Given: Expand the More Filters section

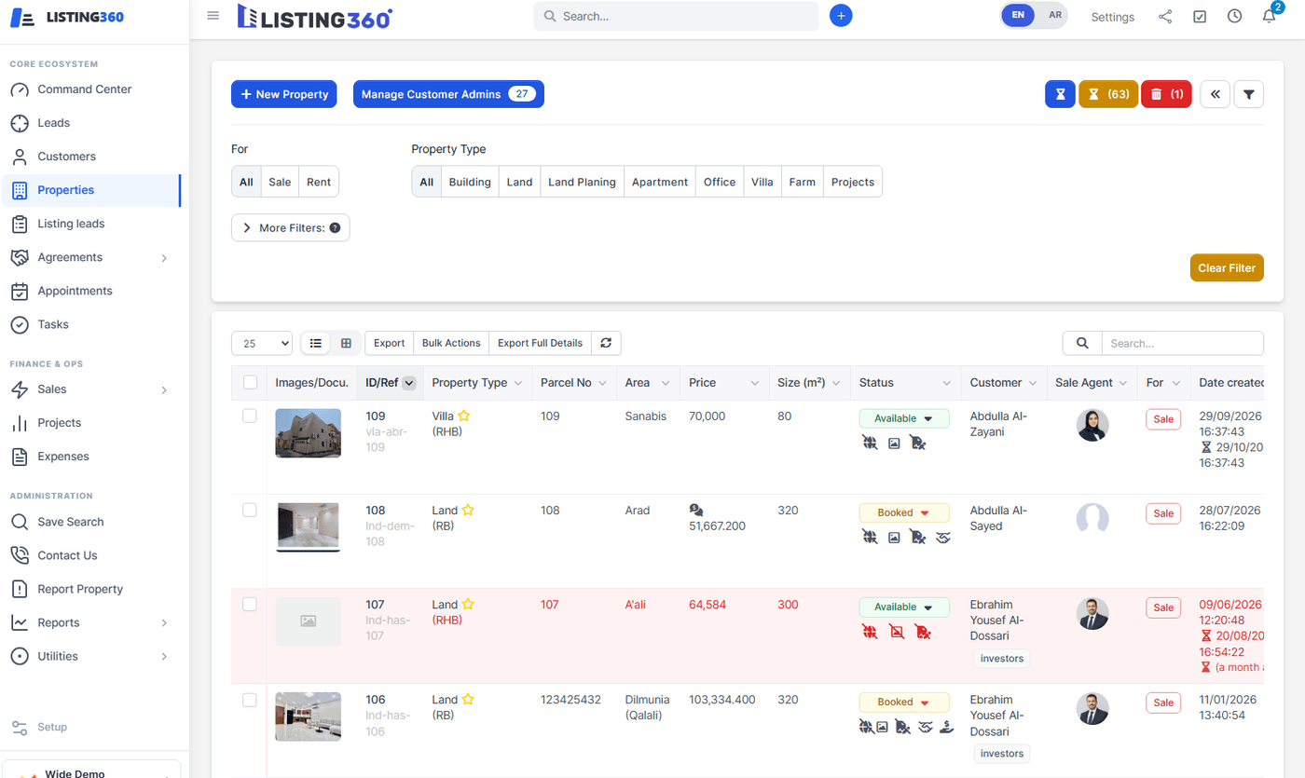Looking at the screenshot, I should click(x=290, y=227).
